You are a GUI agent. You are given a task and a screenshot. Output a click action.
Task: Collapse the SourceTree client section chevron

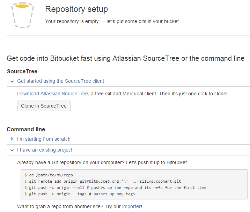tap(12, 81)
